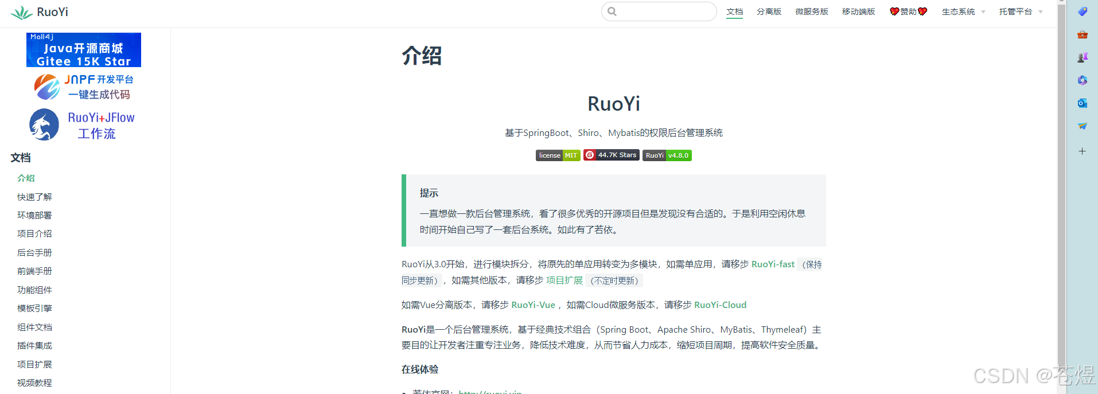Image resolution: width=1098 pixels, height=394 pixels.
Task: Select 介绍 in the sidebar
Action: (26, 178)
